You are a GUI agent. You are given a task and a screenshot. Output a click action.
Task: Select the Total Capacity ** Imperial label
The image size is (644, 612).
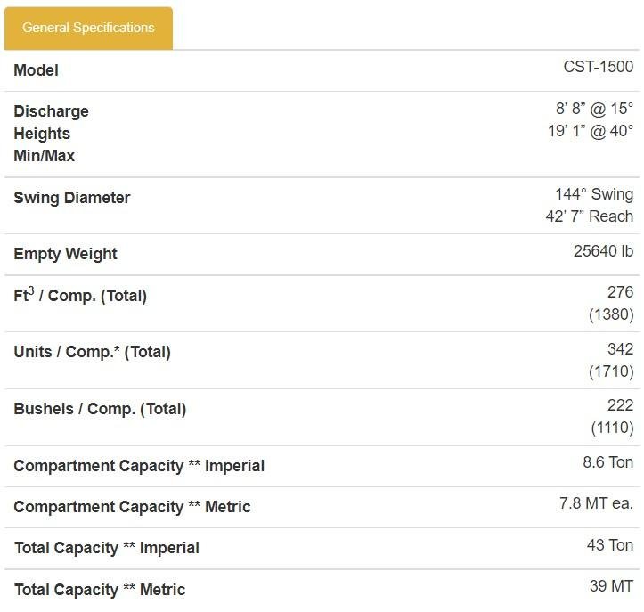tap(107, 548)
